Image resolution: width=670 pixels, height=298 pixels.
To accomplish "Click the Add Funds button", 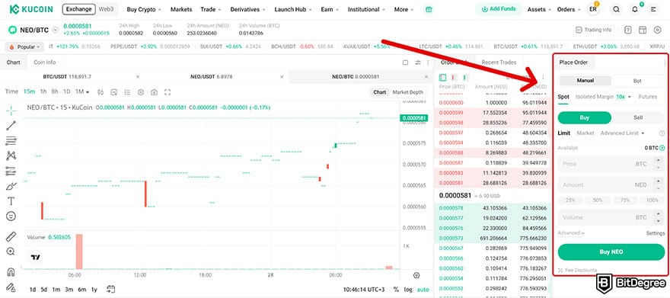I will [x=498, y=9].
